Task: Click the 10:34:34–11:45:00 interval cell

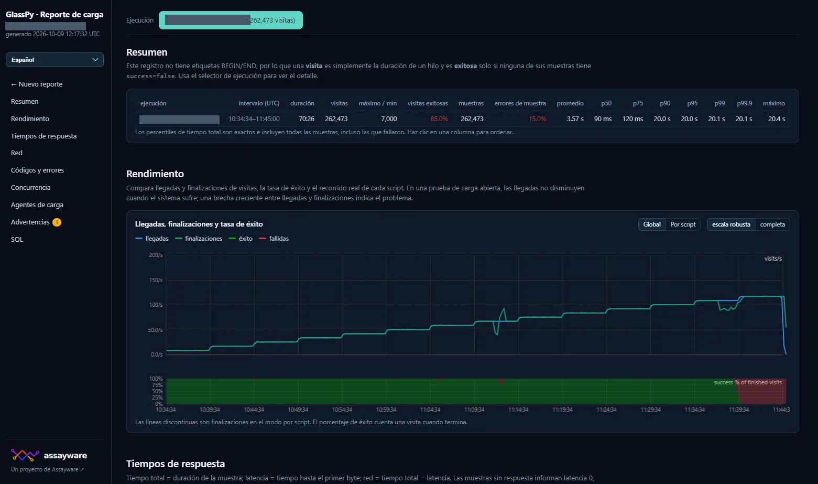Action: (x=254, y=119)
